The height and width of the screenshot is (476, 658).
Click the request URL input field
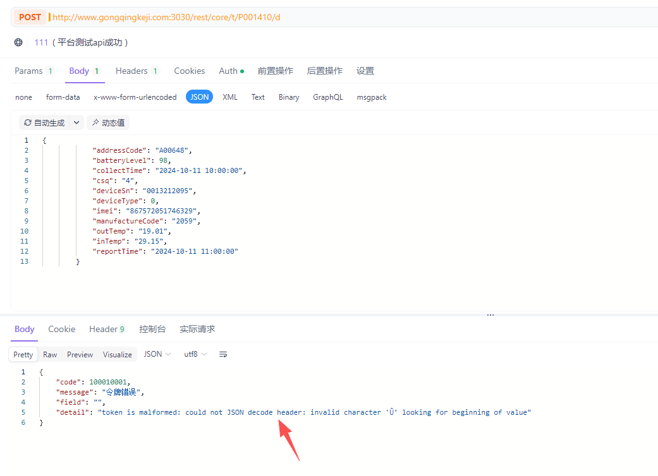[x=316, y=17]
